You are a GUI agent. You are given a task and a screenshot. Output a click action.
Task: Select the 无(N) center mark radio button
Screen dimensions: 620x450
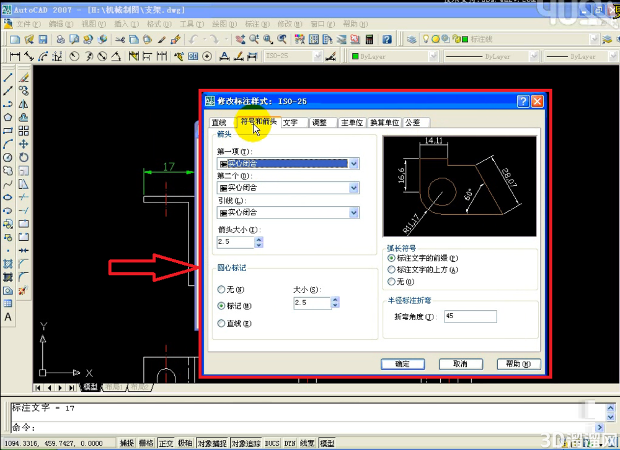click(221, 290)
